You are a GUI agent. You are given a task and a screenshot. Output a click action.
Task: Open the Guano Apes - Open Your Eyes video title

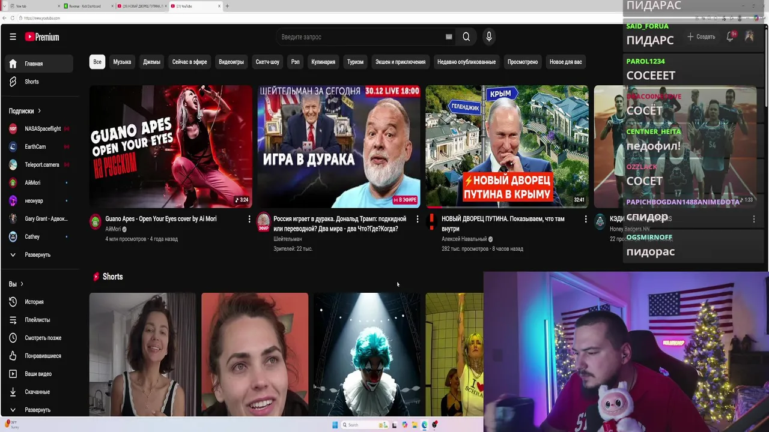[161, 219]
